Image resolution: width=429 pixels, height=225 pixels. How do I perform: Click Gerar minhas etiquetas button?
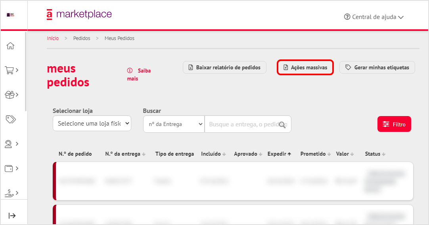(377, 67)
